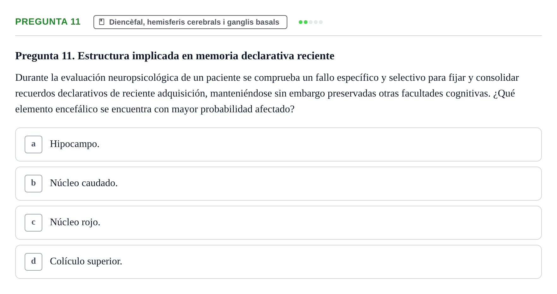Choose the Hipocampo answer option

click(278, 144)
